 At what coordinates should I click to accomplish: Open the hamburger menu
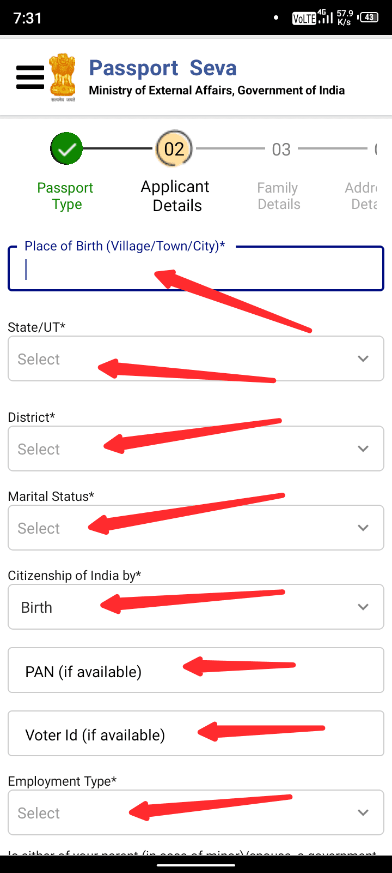30,77
